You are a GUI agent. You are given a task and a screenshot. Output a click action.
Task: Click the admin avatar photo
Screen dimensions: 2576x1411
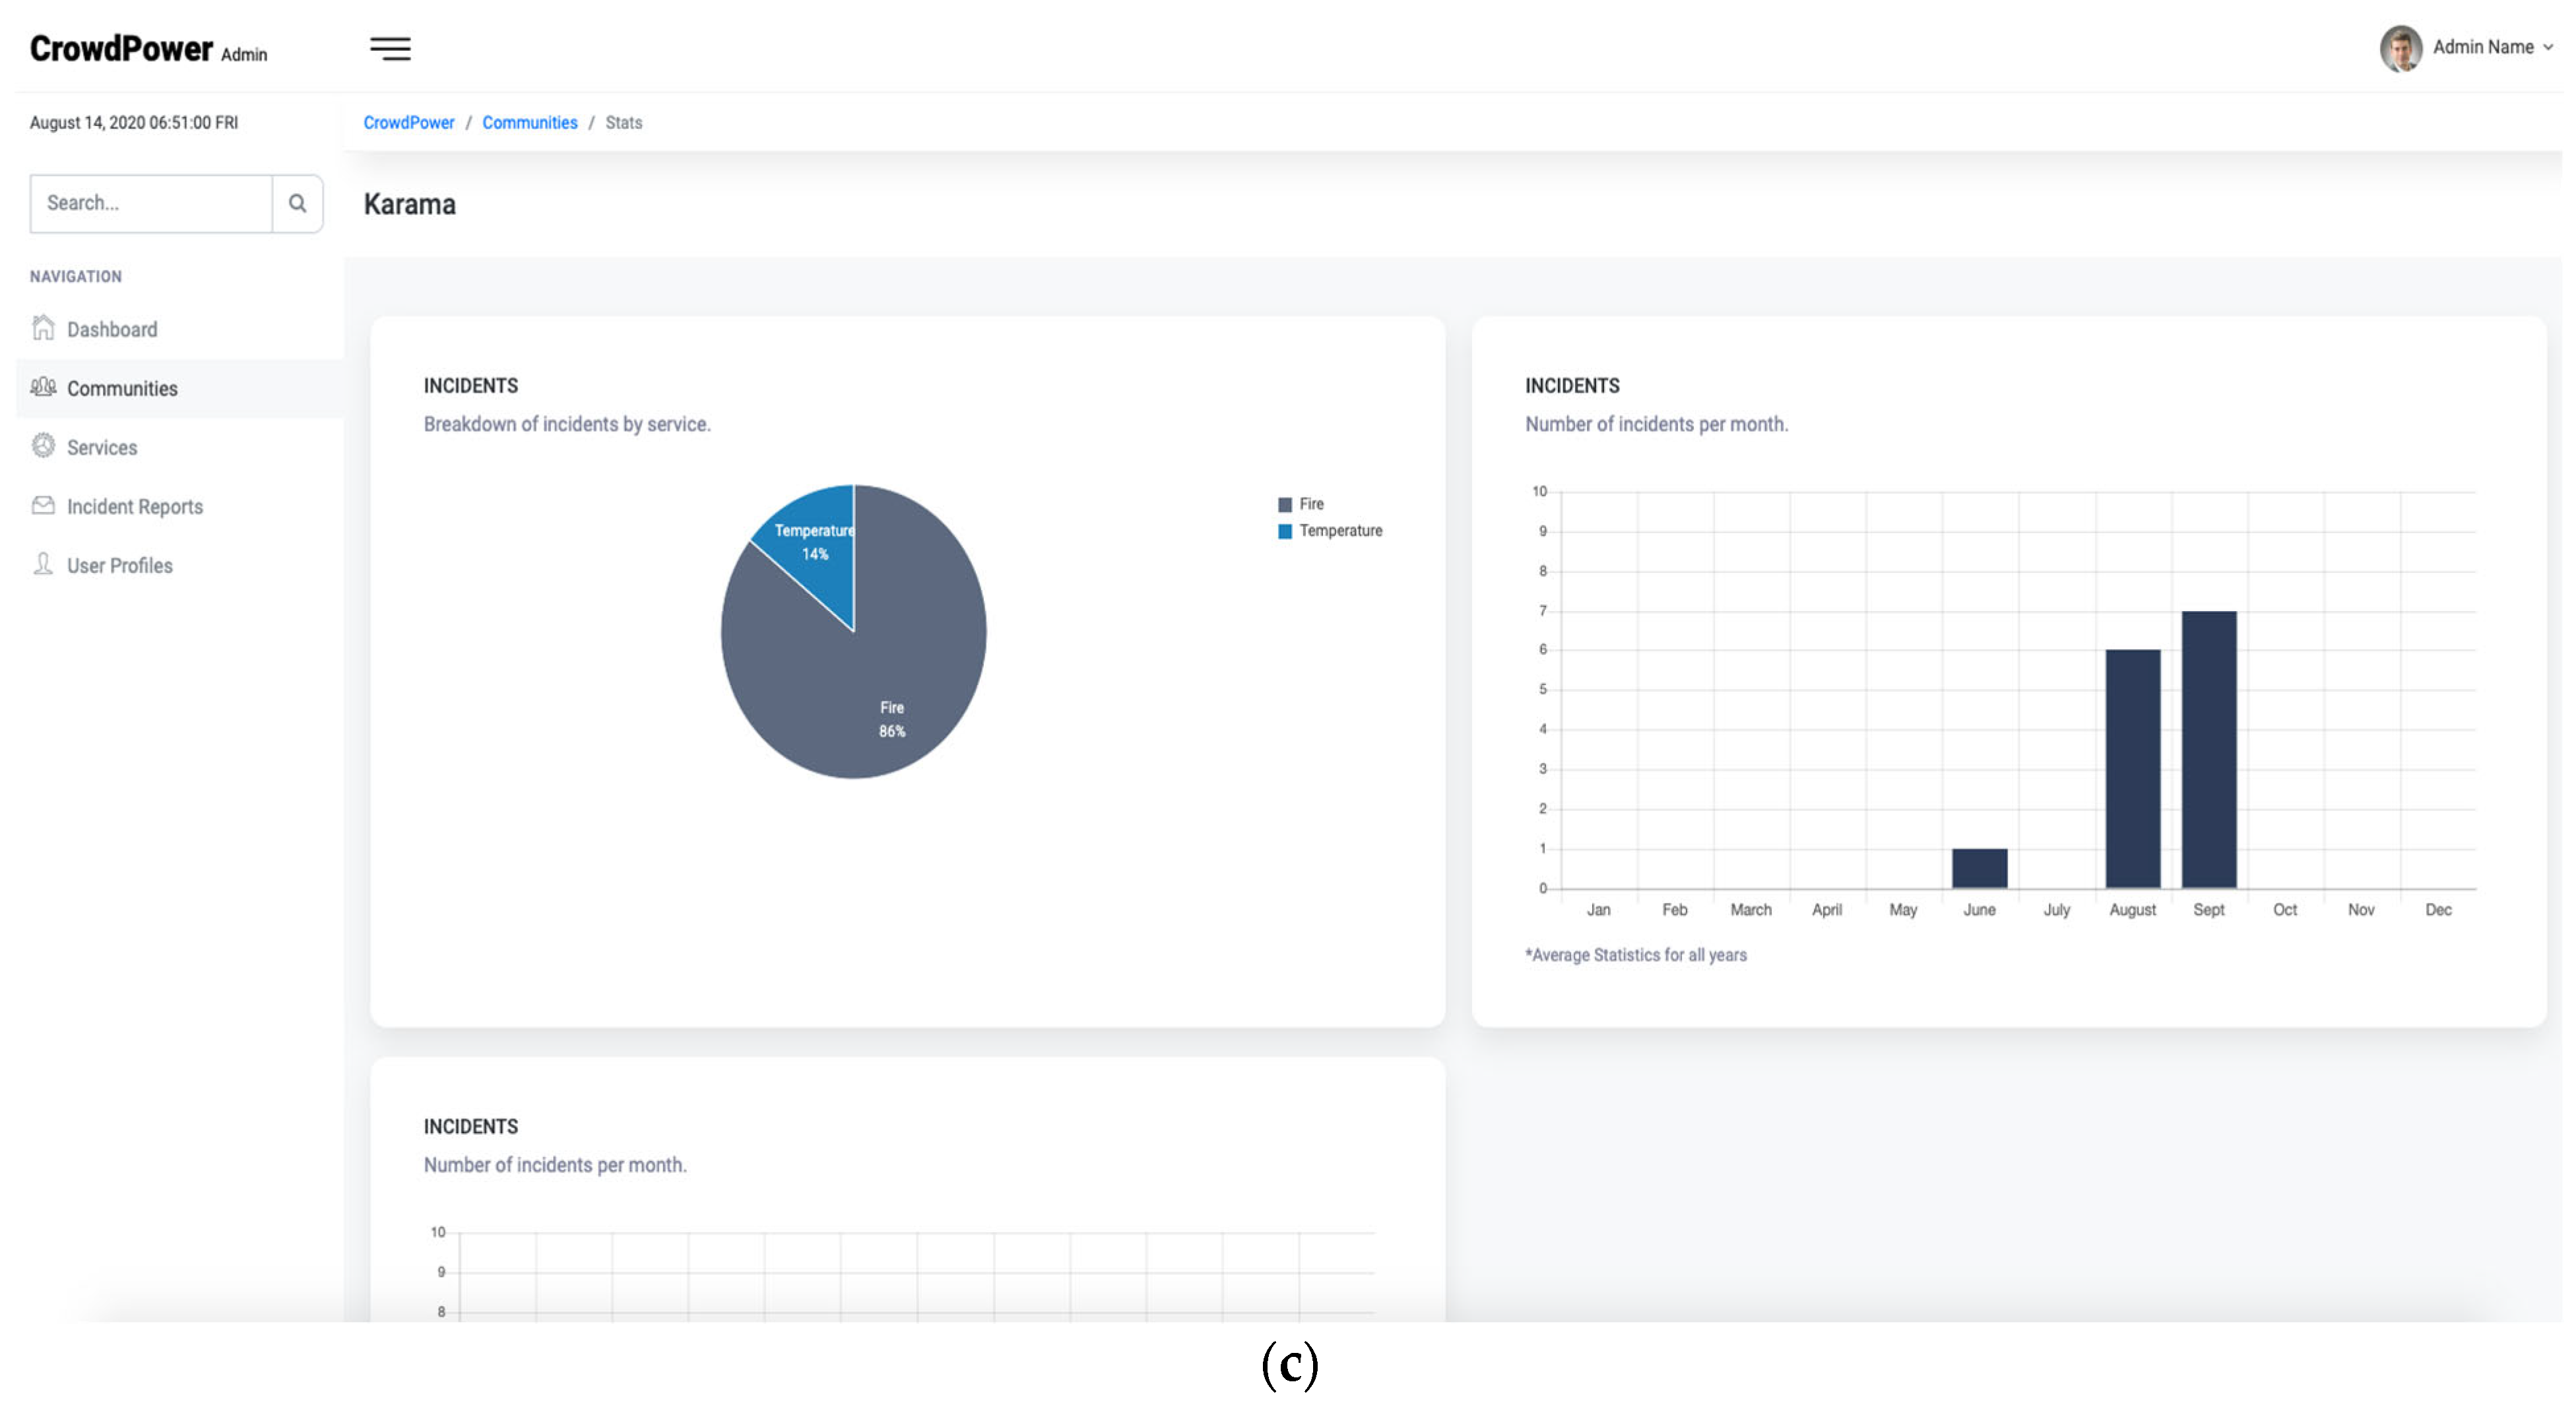[x=2400, y=48]
